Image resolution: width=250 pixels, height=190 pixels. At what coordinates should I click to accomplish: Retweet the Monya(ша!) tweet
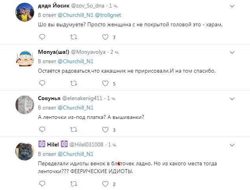74,84
